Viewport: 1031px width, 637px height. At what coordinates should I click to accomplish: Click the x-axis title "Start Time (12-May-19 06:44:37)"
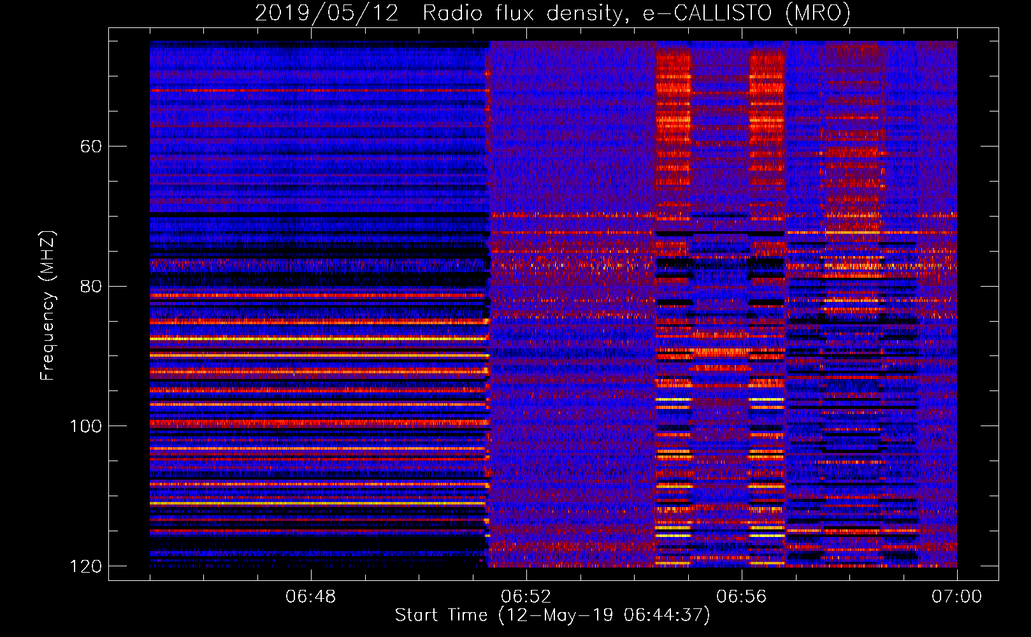(x=552, y=615)
